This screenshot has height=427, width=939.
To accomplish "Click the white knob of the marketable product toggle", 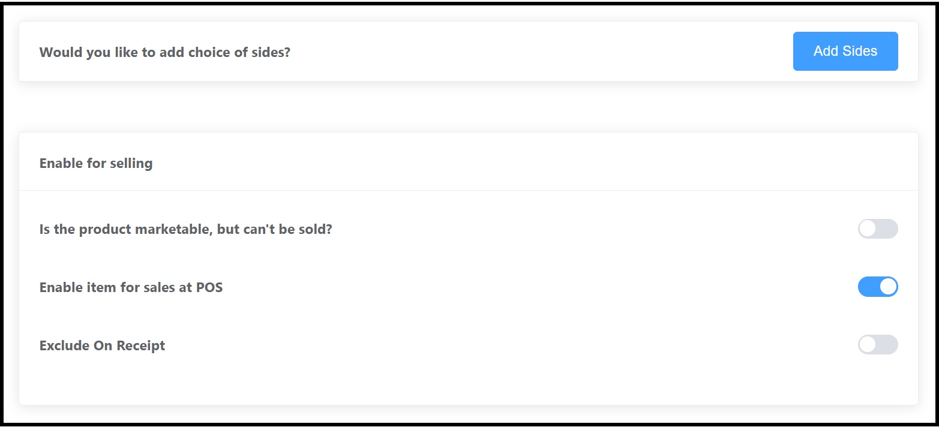I will click(868, 229).
